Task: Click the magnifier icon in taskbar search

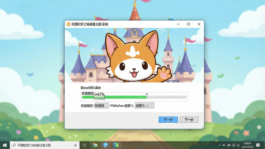Action: (14, 145)
